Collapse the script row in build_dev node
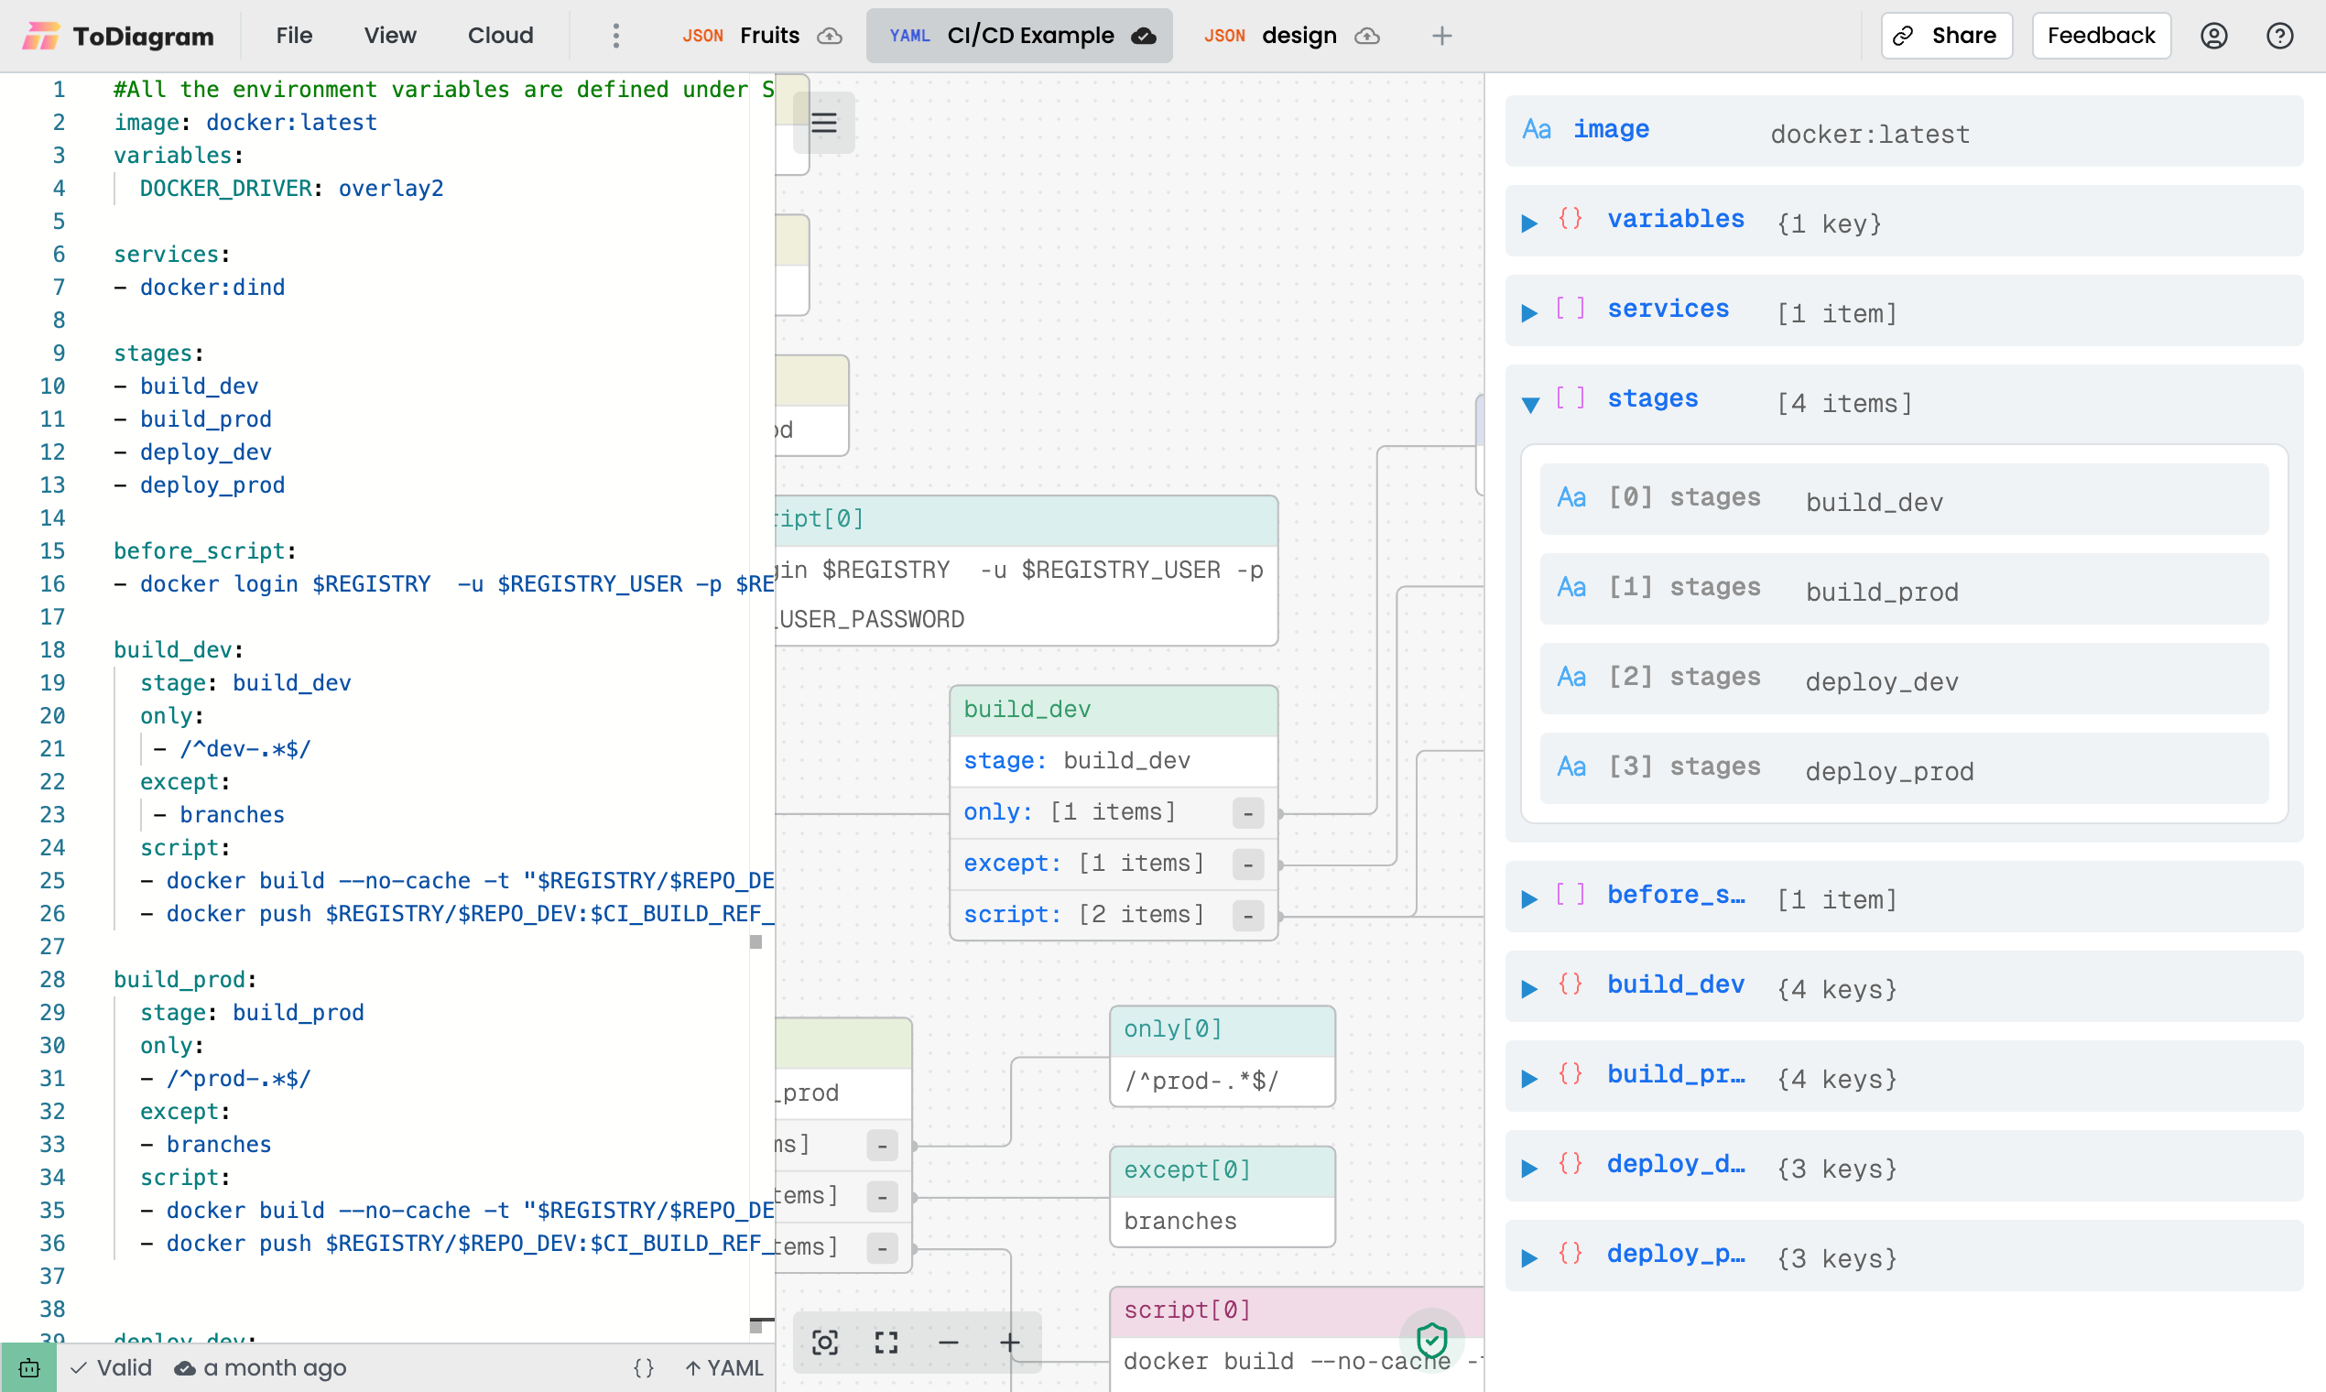Image resolution: width=2326 pixels, height=1392 pixels. 1247,916
